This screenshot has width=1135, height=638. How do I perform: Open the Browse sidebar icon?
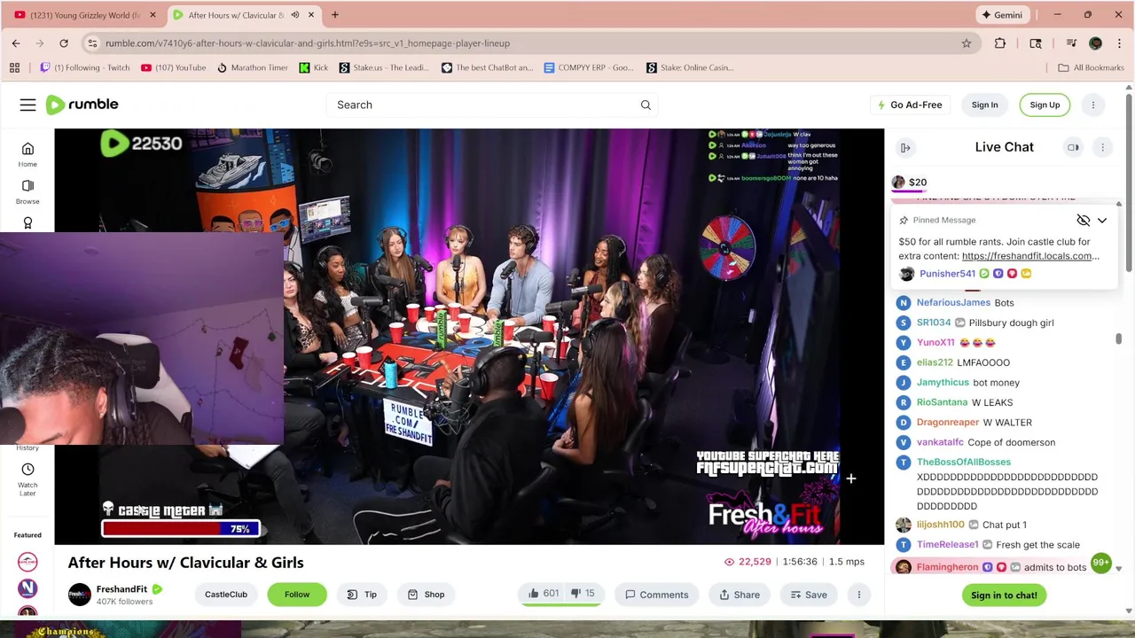click(x=27, y=191)
